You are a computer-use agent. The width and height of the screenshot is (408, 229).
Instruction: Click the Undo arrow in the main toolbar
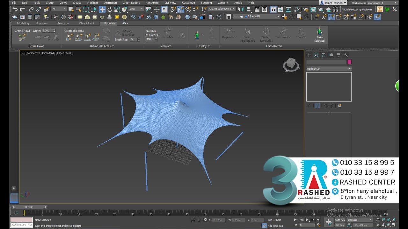click(15, 9)
